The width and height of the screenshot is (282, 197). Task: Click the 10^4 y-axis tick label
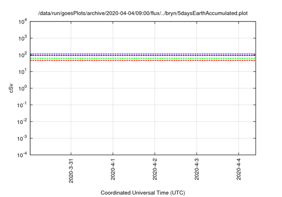coord(22,22)
